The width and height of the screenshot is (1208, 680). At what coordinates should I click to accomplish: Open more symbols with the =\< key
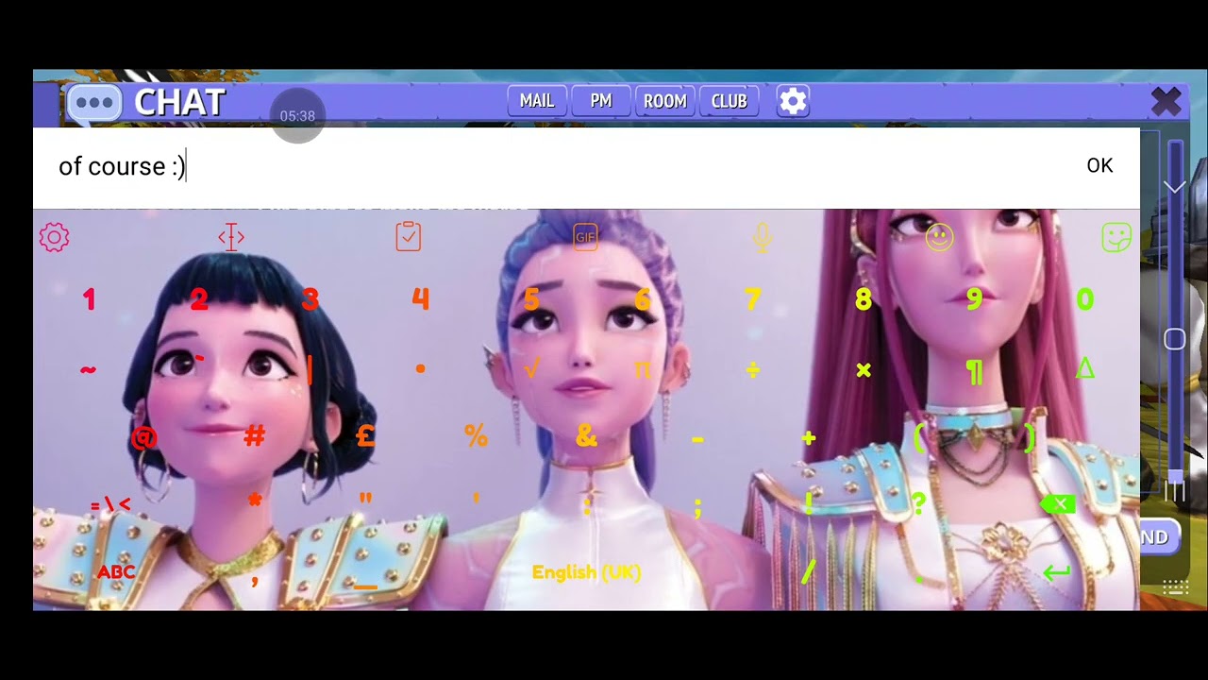pyautogui.click(x=110, y=505)
